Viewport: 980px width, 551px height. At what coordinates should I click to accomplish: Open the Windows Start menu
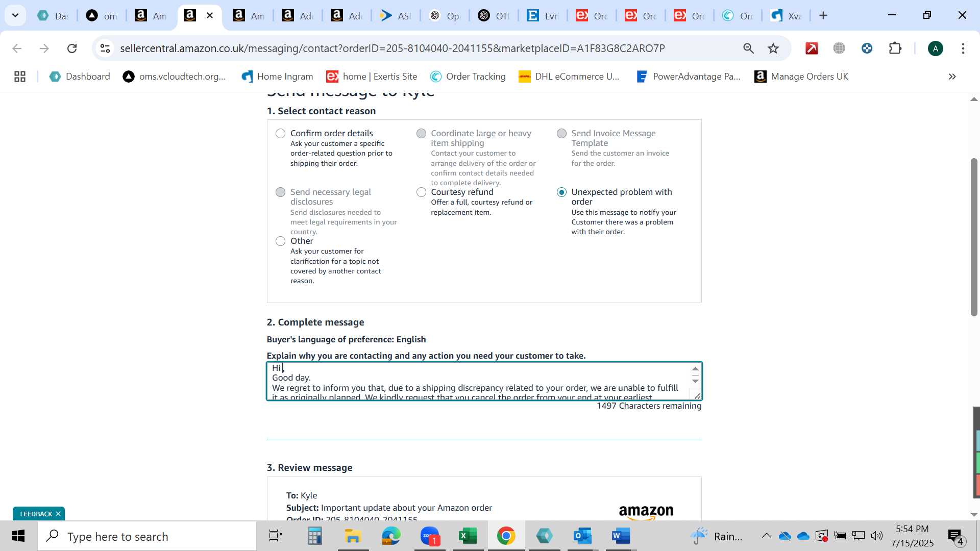(x=18, y=536)
